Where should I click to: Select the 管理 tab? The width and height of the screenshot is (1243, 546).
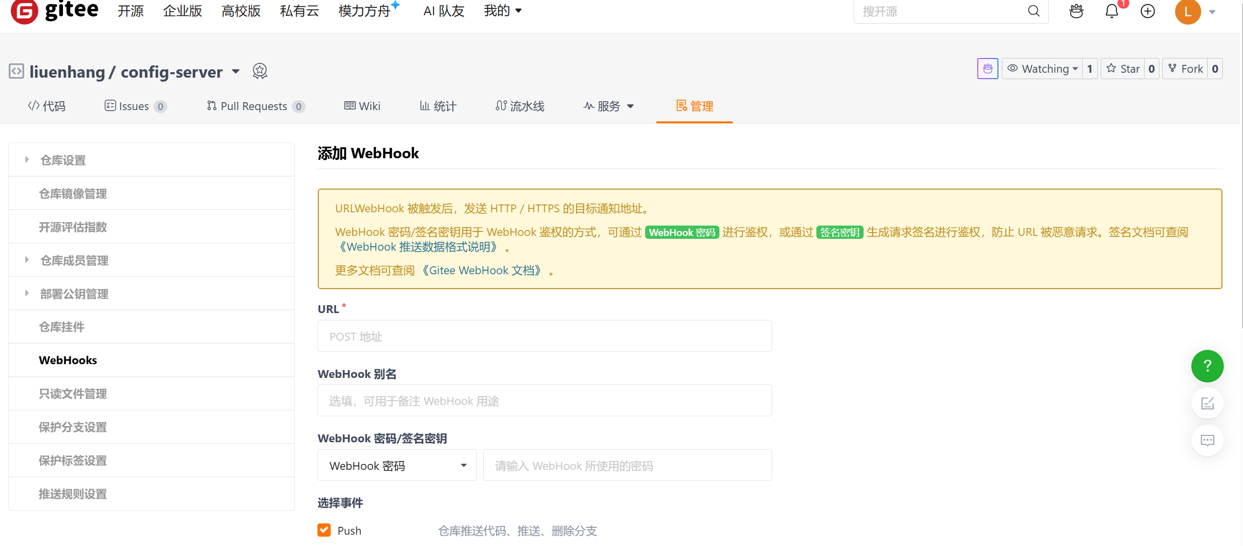click(x=694, y=106)
